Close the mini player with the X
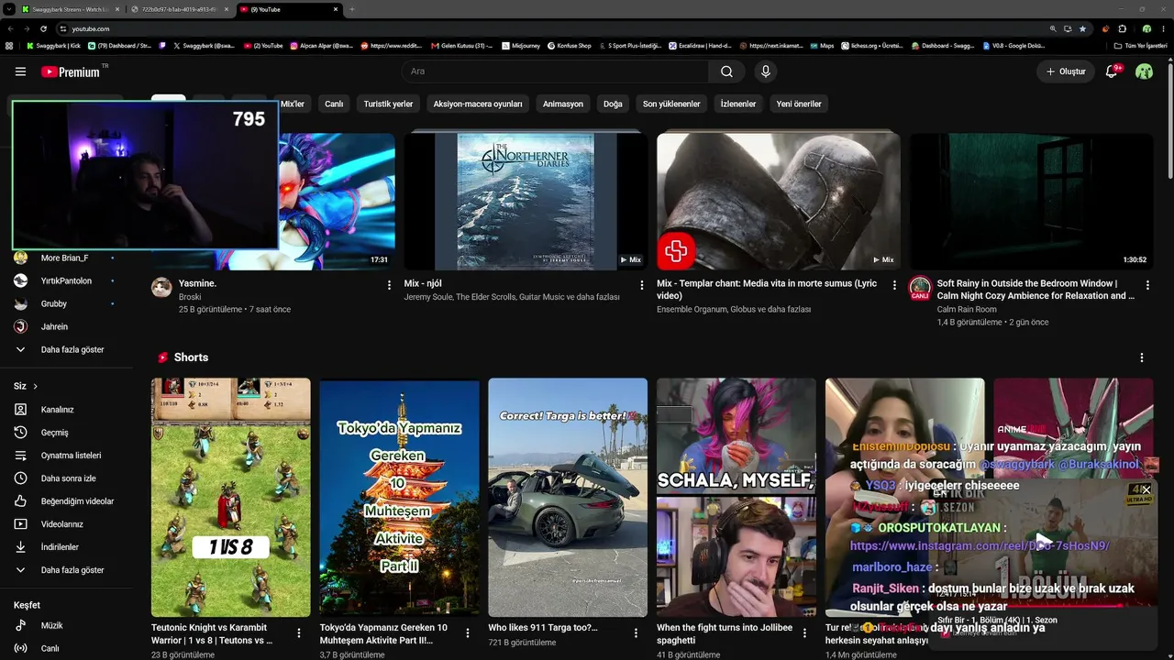 click(1146, 489)
